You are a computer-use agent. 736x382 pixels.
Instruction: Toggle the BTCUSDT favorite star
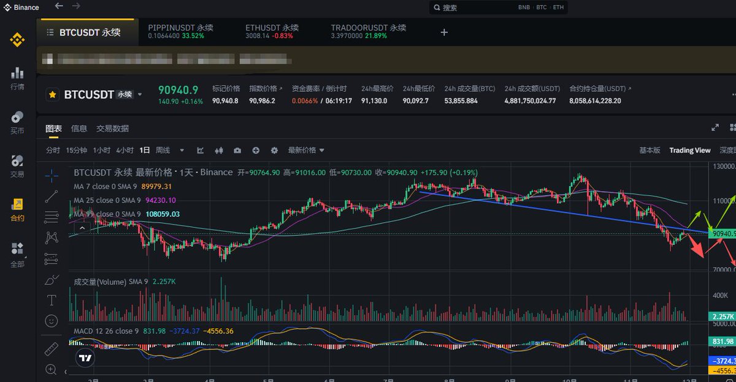53,95
